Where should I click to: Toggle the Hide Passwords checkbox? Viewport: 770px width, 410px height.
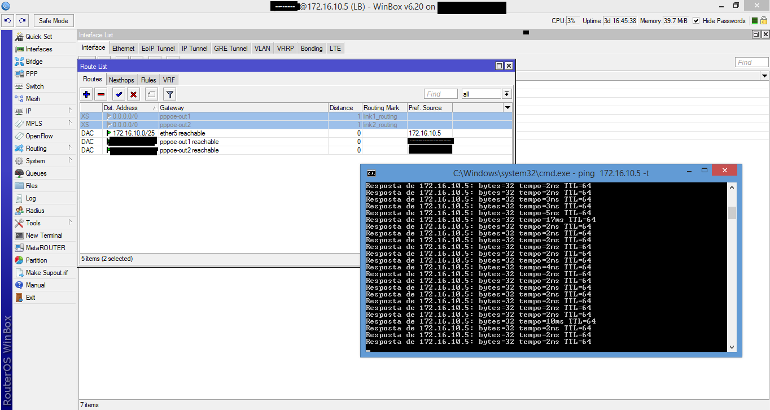click(696, 21)
